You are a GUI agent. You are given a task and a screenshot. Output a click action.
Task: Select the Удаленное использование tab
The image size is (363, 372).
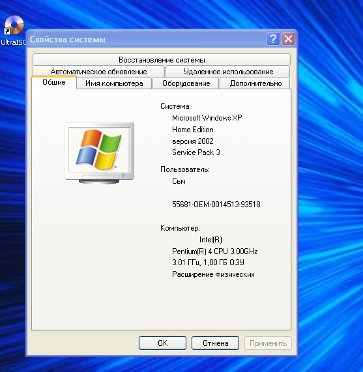[228, 72]
